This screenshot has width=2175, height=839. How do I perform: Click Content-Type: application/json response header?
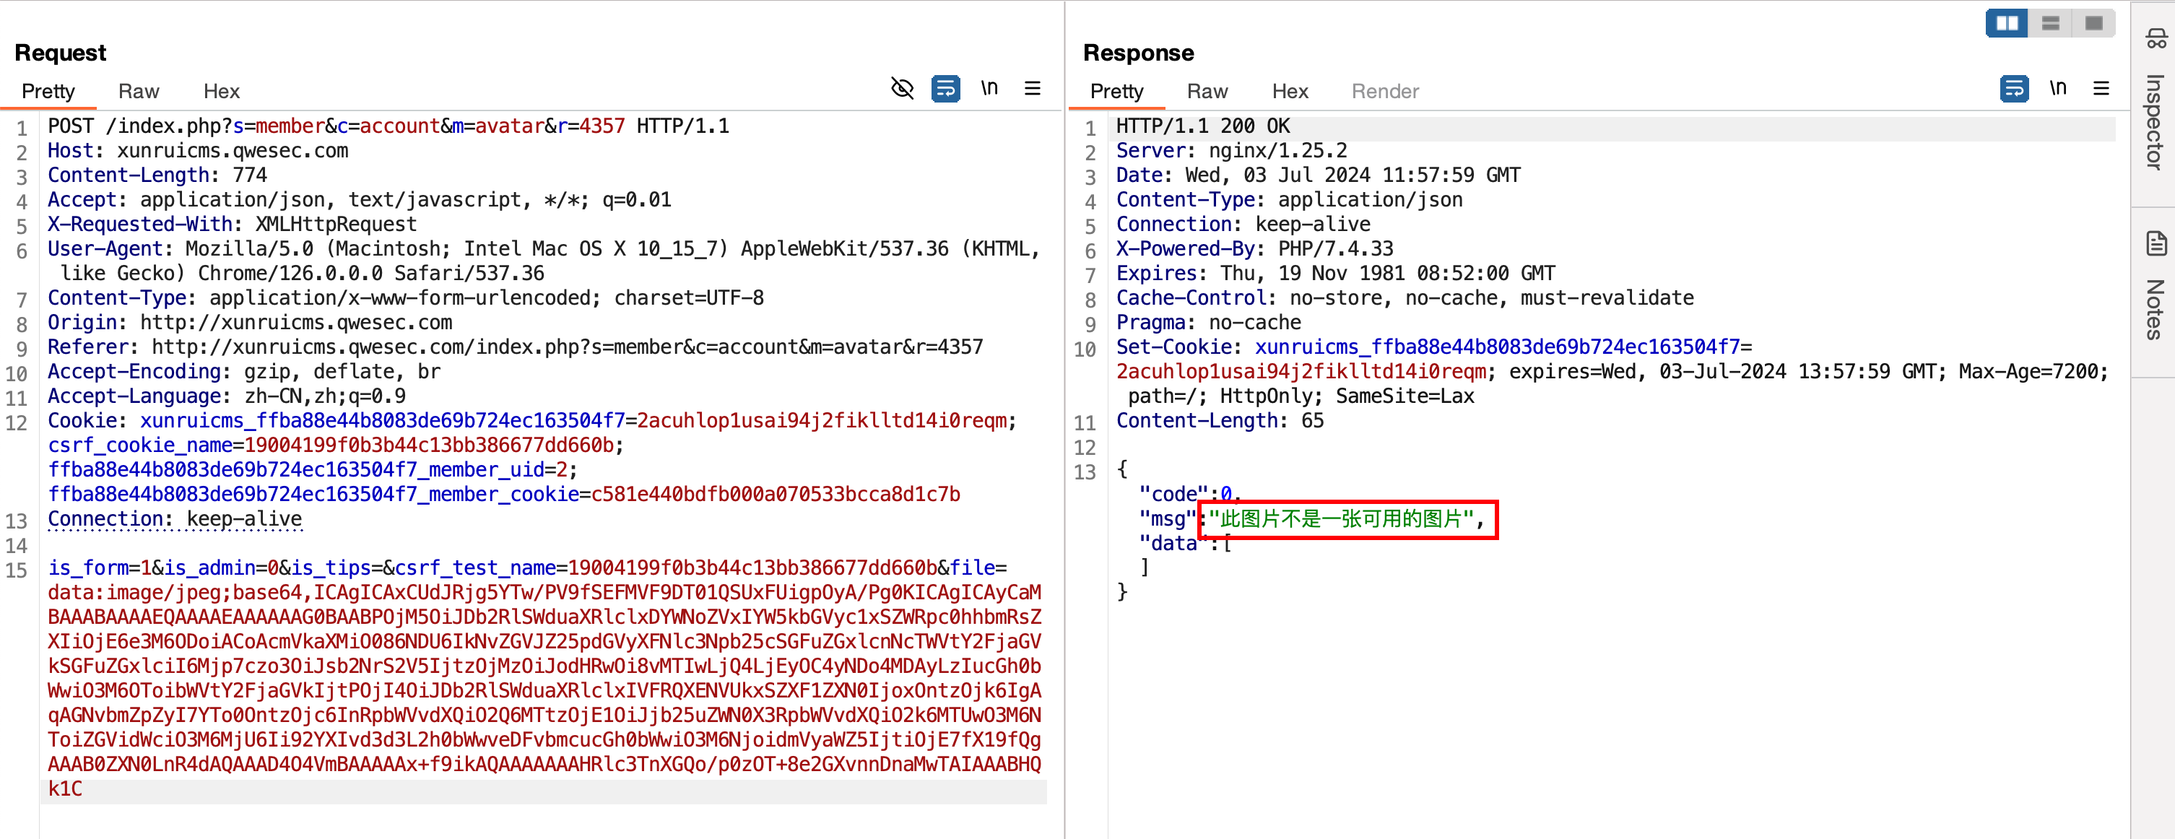(1289, 200)
